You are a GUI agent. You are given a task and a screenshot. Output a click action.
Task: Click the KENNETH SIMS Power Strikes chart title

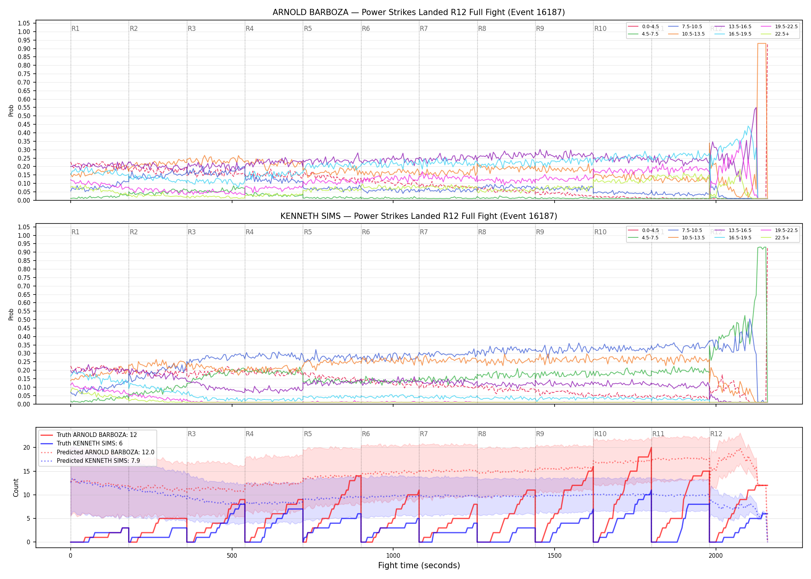click(419, 216)
